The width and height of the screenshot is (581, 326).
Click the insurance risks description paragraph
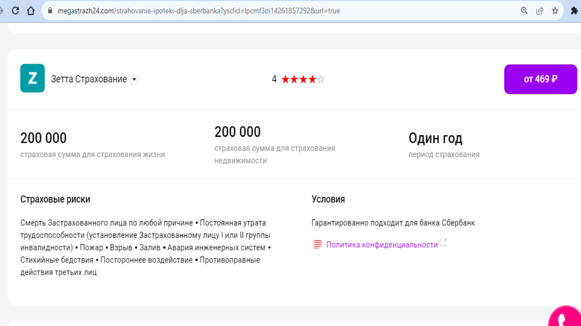pos(146,247)
